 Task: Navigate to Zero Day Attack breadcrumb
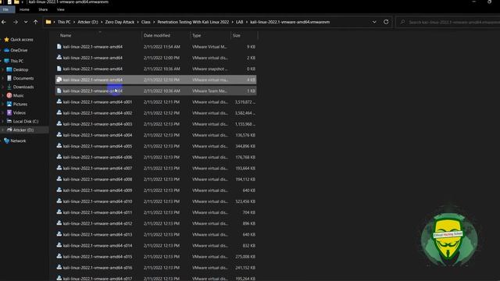(x=120, y=22)
